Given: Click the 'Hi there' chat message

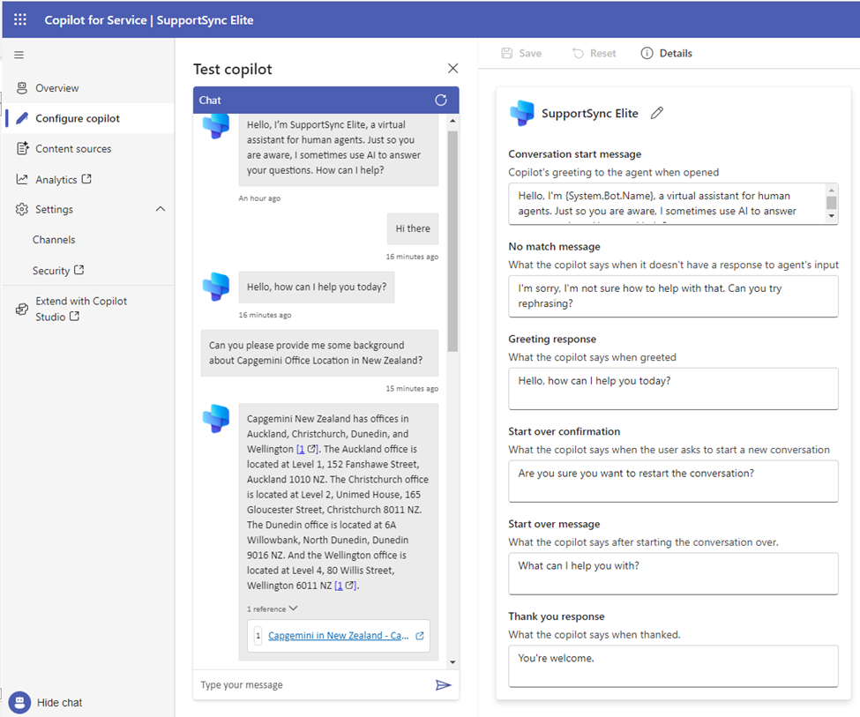Looking at the screenshot, I should pos(413,228).
